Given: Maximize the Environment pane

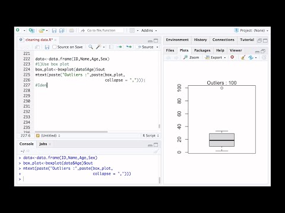Looking at the screenshot, I should tap(265, 41).
